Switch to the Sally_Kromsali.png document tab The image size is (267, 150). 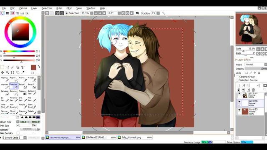point(134,137)
